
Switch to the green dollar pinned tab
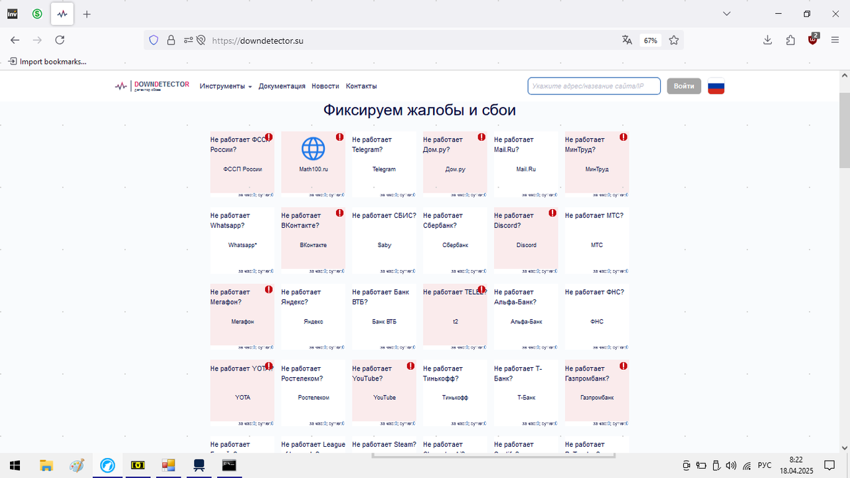tap(37, 13)
